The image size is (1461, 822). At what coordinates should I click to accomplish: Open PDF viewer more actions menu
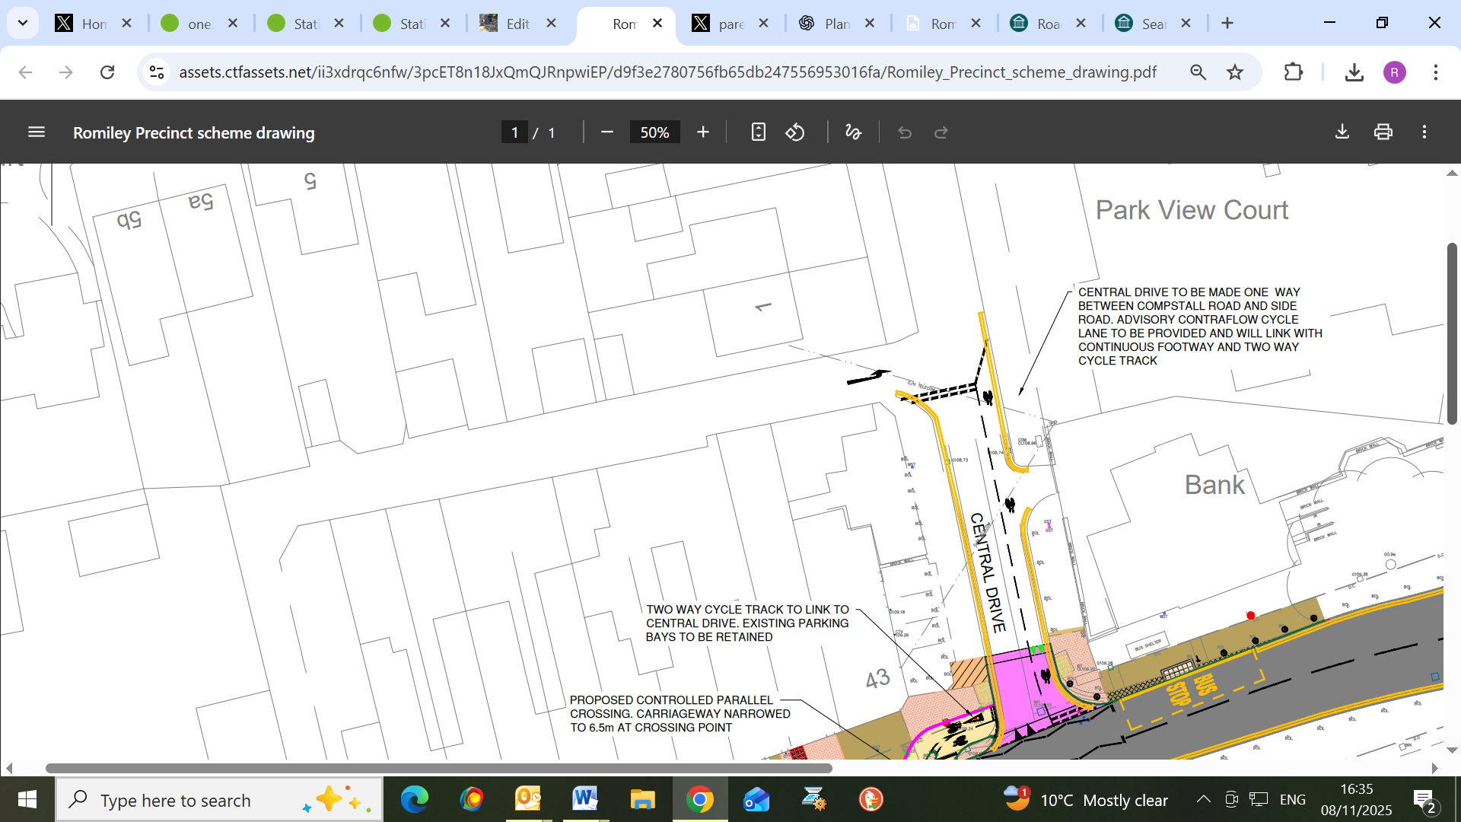point(1424,132)
